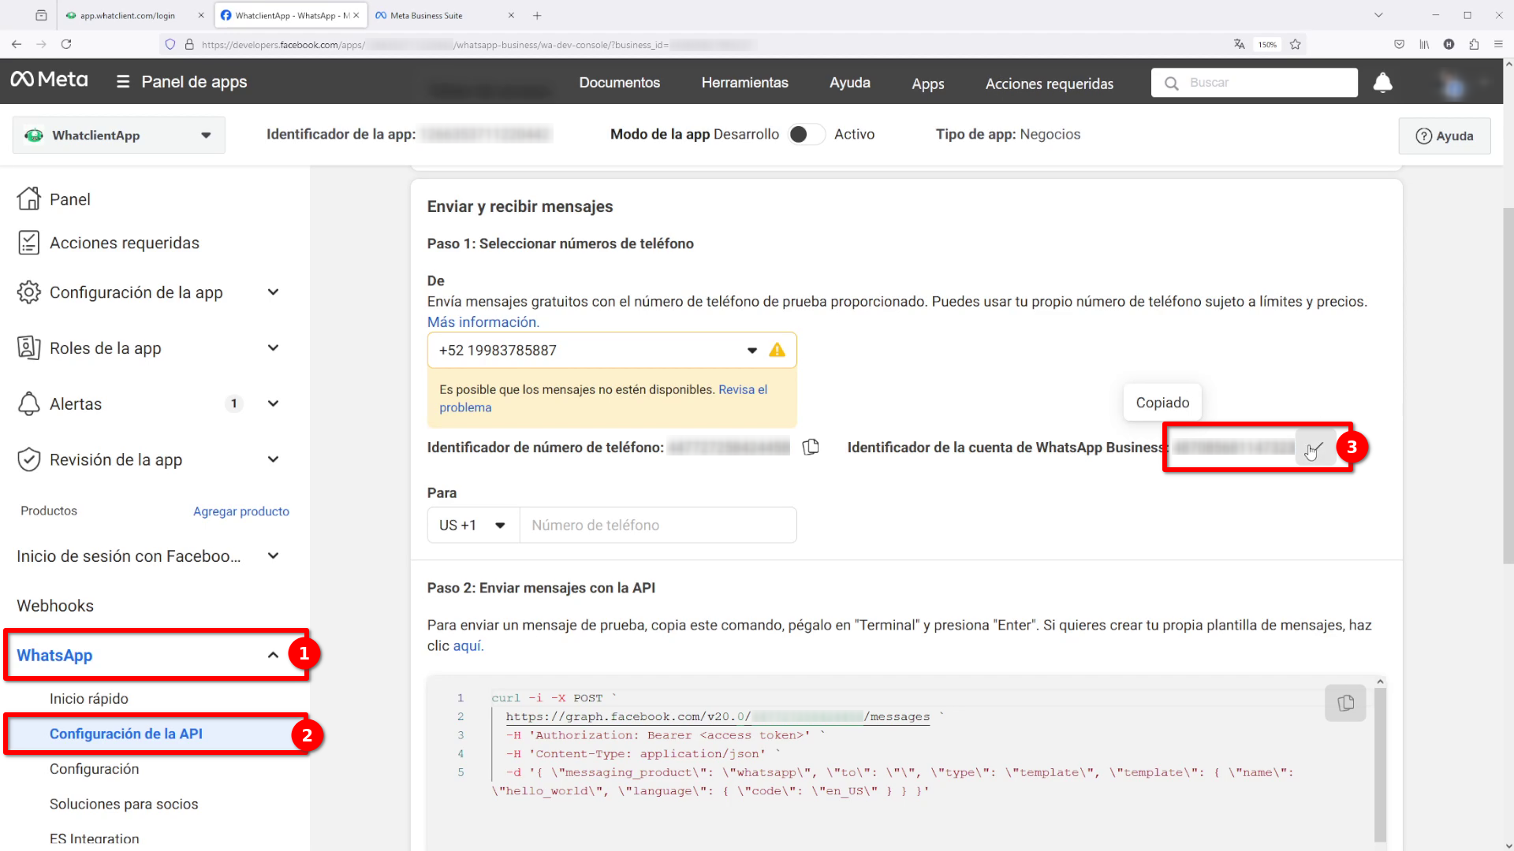Click the Meta logo
This screenshot has width=1514, height=851.
point(49,80)
